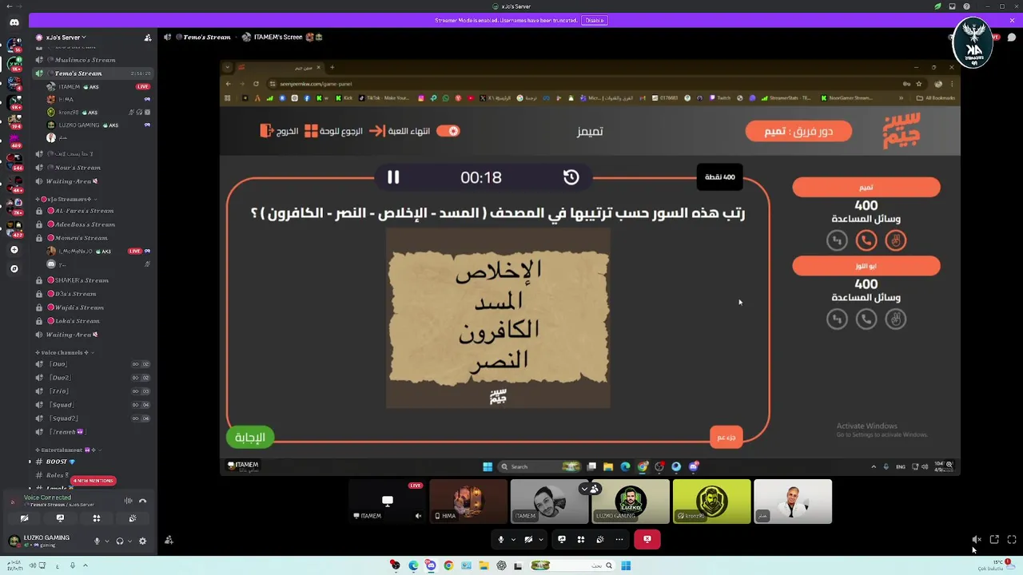1023x575 pixels.
Task: Hide participants with the members toggle arrow
Action: point(590,489)
